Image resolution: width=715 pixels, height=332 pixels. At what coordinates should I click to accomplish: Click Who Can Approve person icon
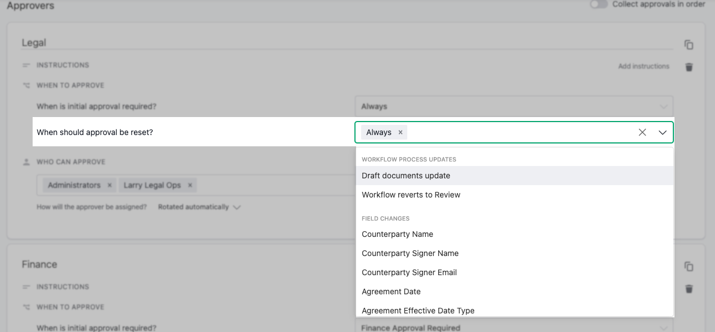coord(26,162)
